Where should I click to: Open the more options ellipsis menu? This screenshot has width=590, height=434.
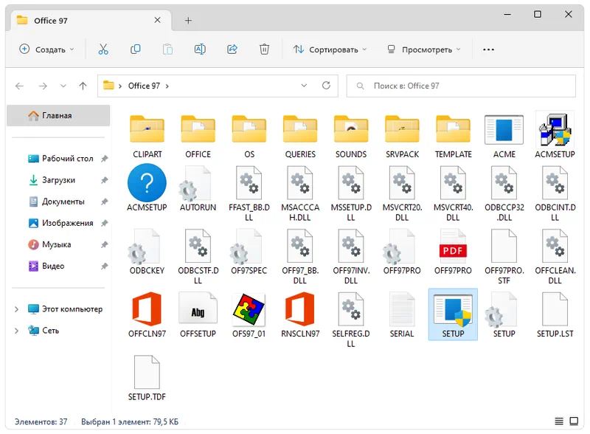click(488, 49)
